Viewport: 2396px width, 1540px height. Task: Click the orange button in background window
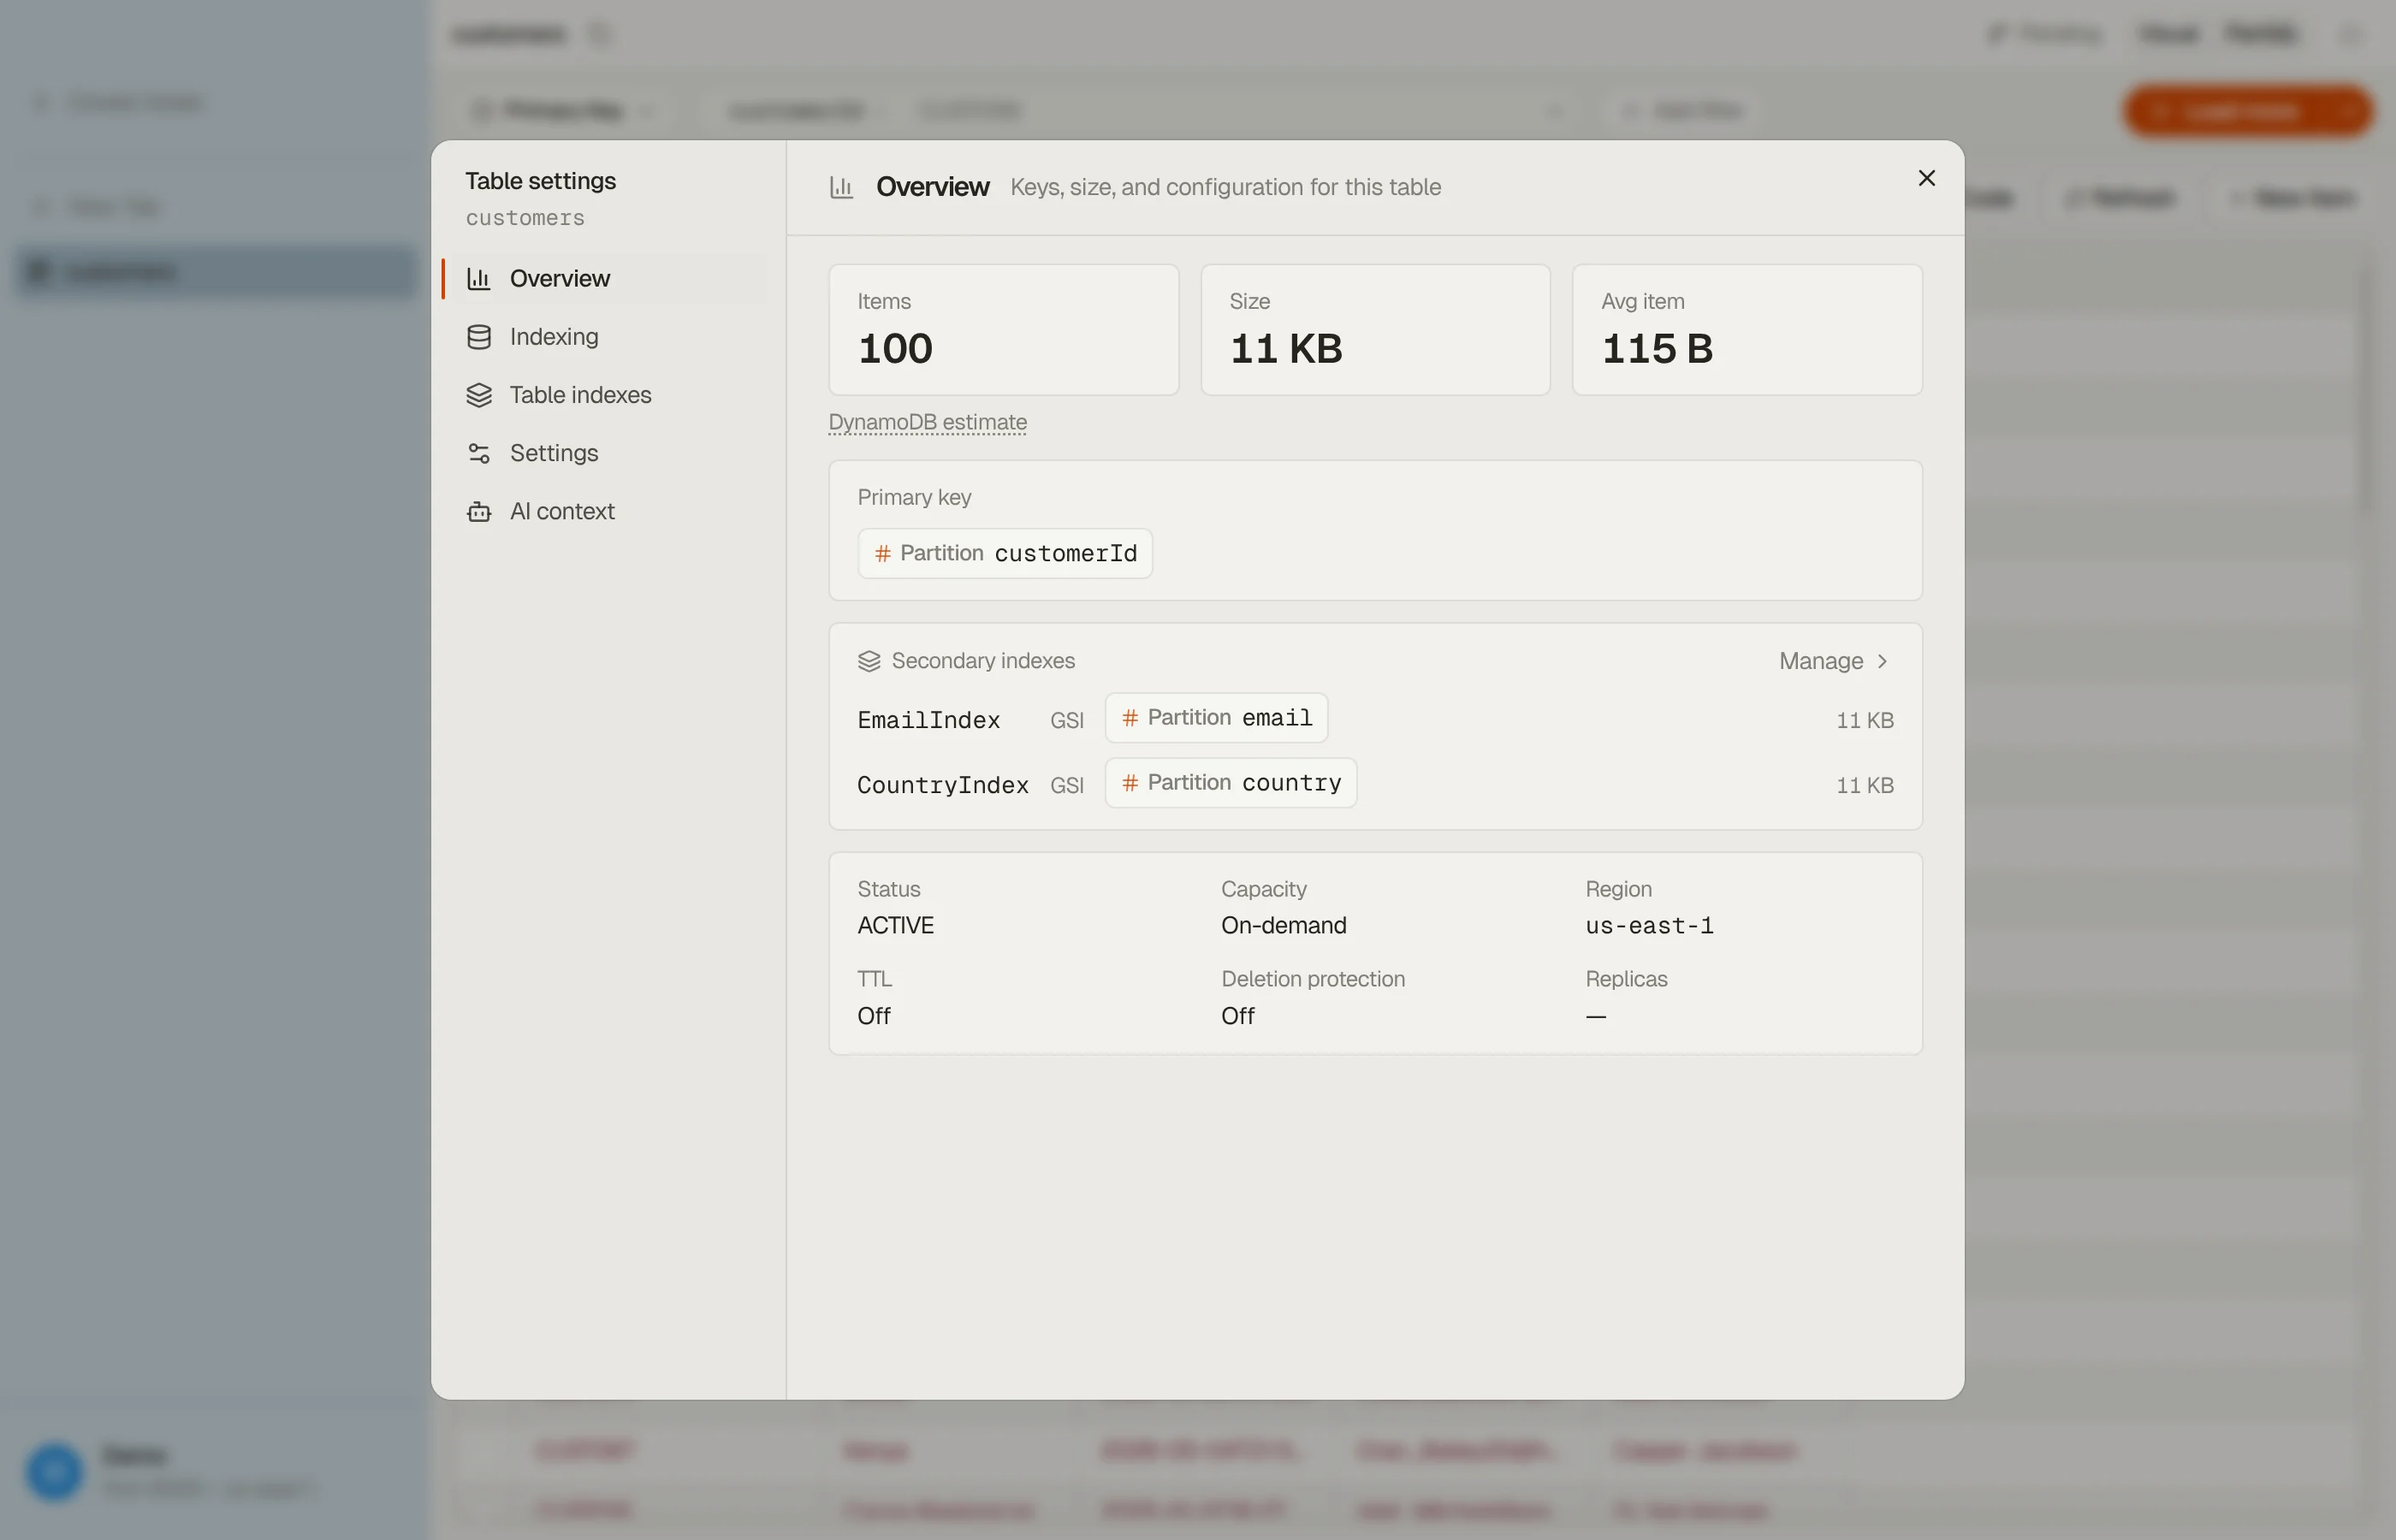(x=2247, y=111)
